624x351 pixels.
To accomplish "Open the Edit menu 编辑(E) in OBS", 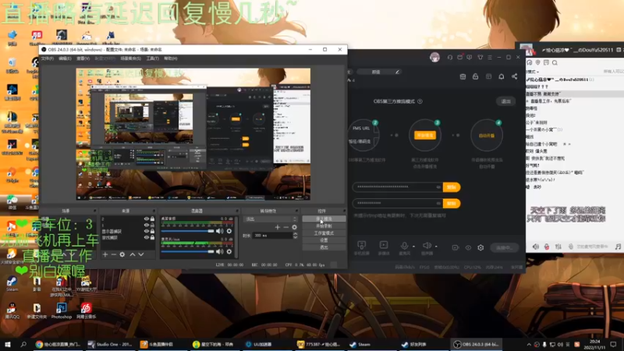I will point(65,58).
